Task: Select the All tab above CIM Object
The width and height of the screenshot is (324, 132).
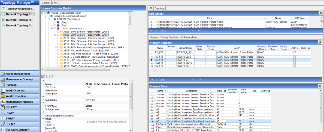Action: pos(151,8)
